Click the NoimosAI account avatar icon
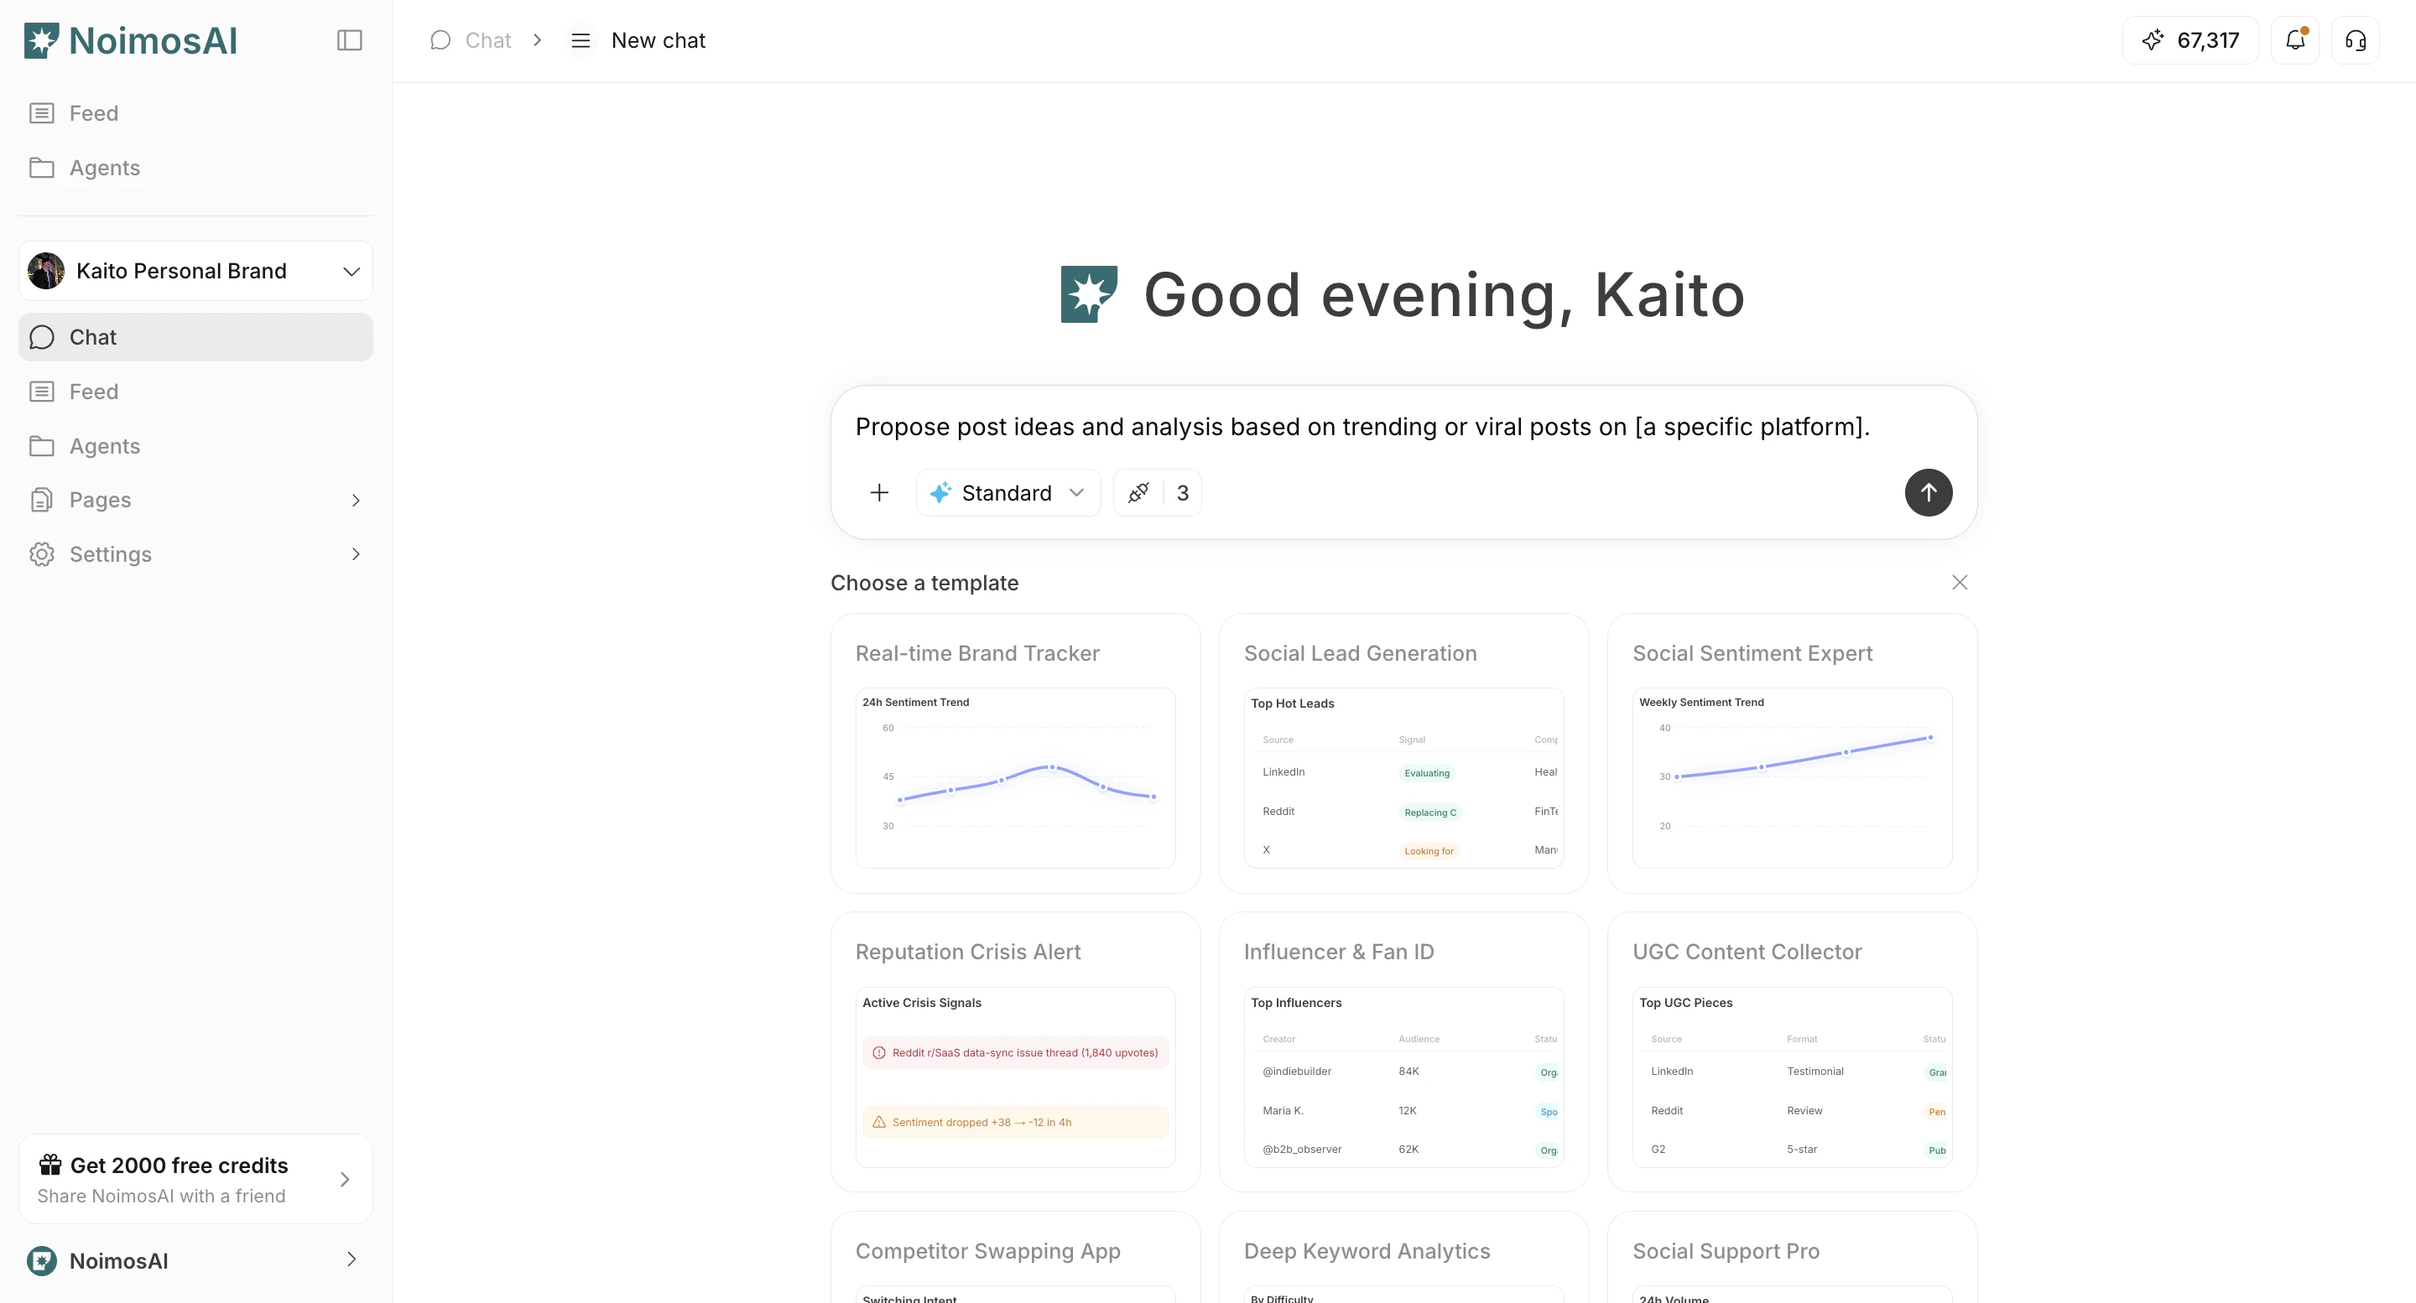The height and width of the screenshot is (1303, 2416). click(x=41, y=1261)
